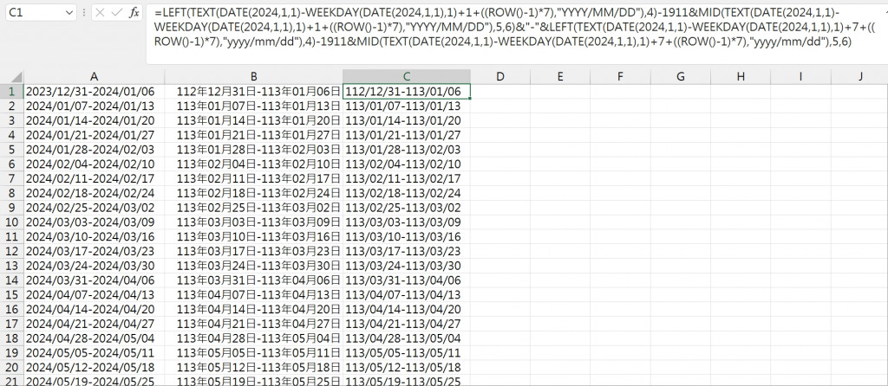888x386 pixels.
Task: Select cell 113年03月17日-113年03月23日
Action: [x=254, y=251]
